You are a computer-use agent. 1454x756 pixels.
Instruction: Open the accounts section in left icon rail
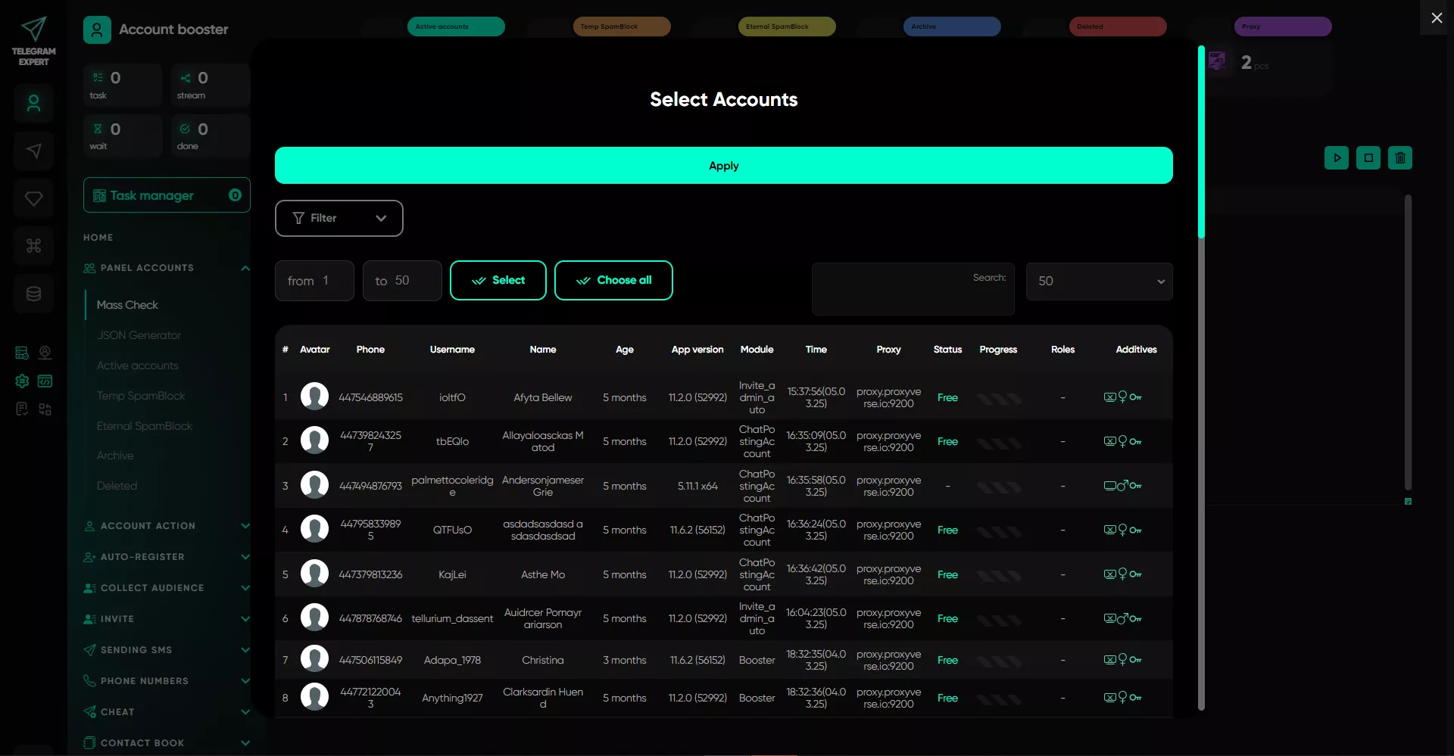(x=33, y=104)
